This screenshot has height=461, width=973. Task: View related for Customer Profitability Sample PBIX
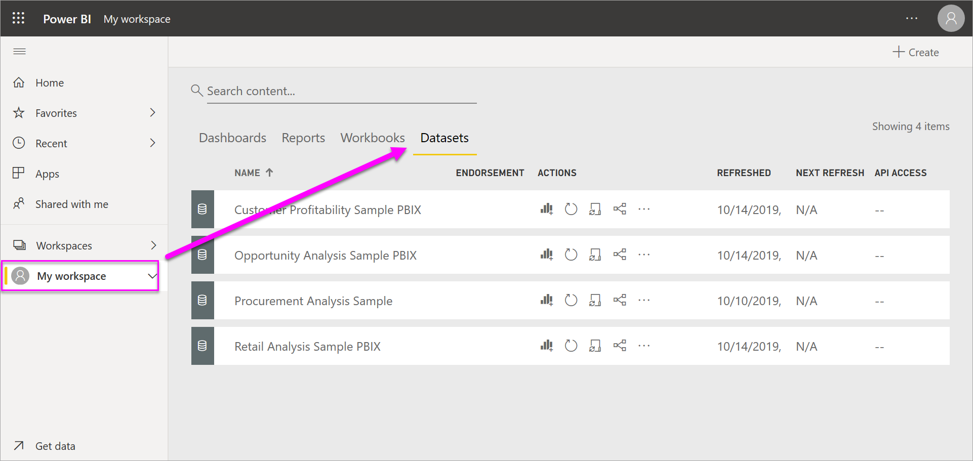click(620, 209)
